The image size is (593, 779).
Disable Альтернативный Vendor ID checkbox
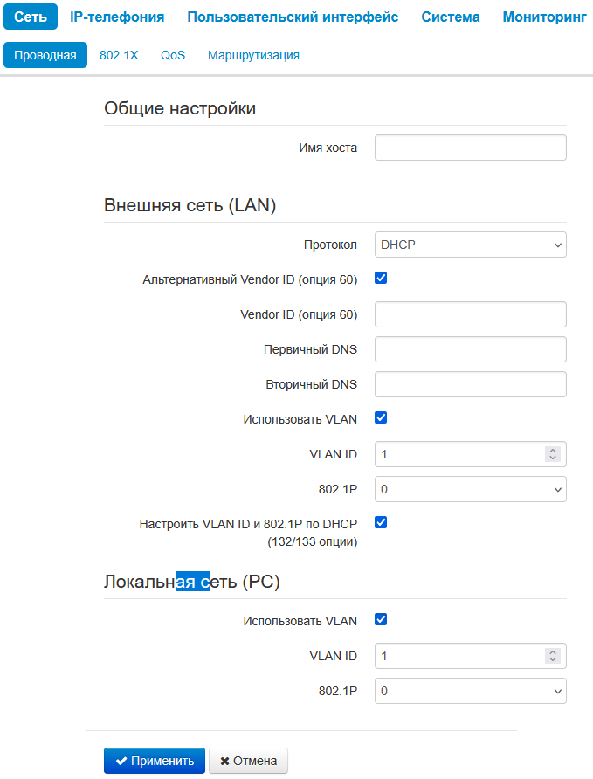[x=381, y=279]
